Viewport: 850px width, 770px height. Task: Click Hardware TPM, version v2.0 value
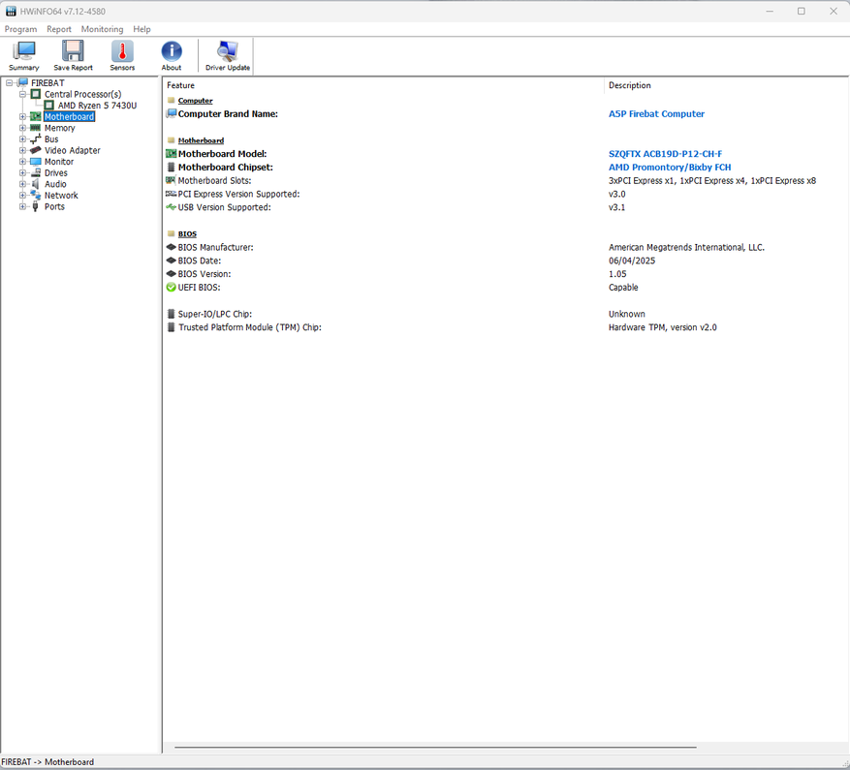pos(662,327)
